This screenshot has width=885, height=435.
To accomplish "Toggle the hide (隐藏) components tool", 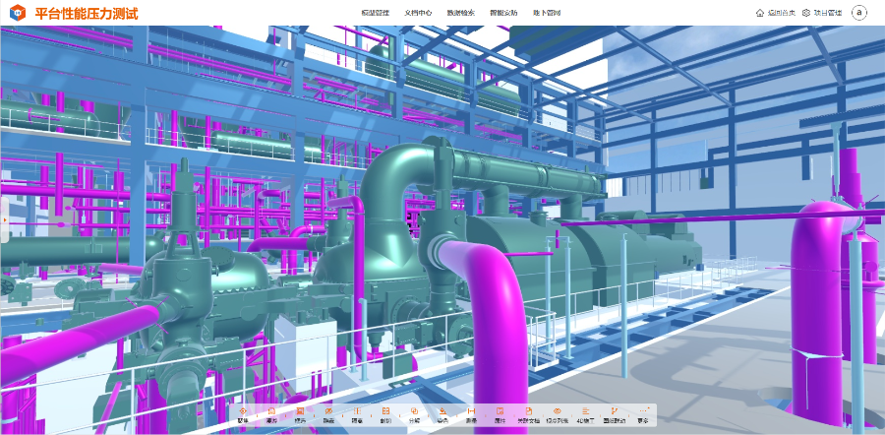I will (x=328, y=413).
